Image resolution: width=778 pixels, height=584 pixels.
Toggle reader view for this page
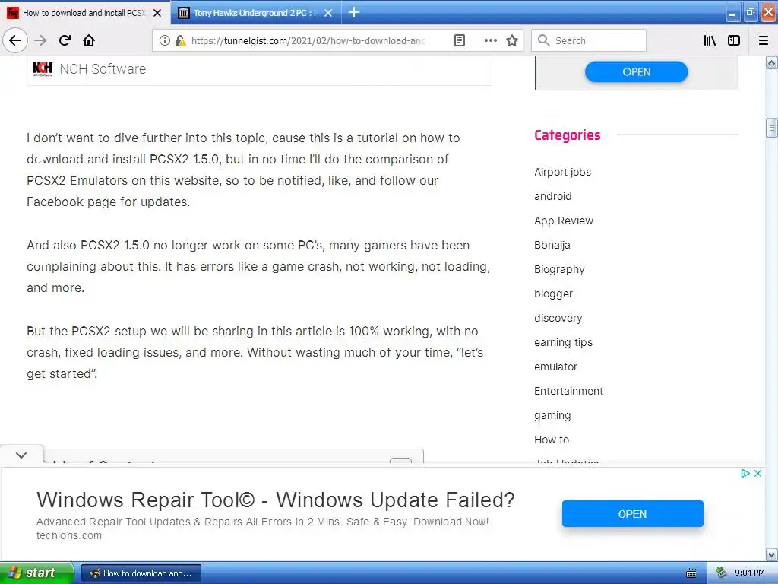[460, 40]
